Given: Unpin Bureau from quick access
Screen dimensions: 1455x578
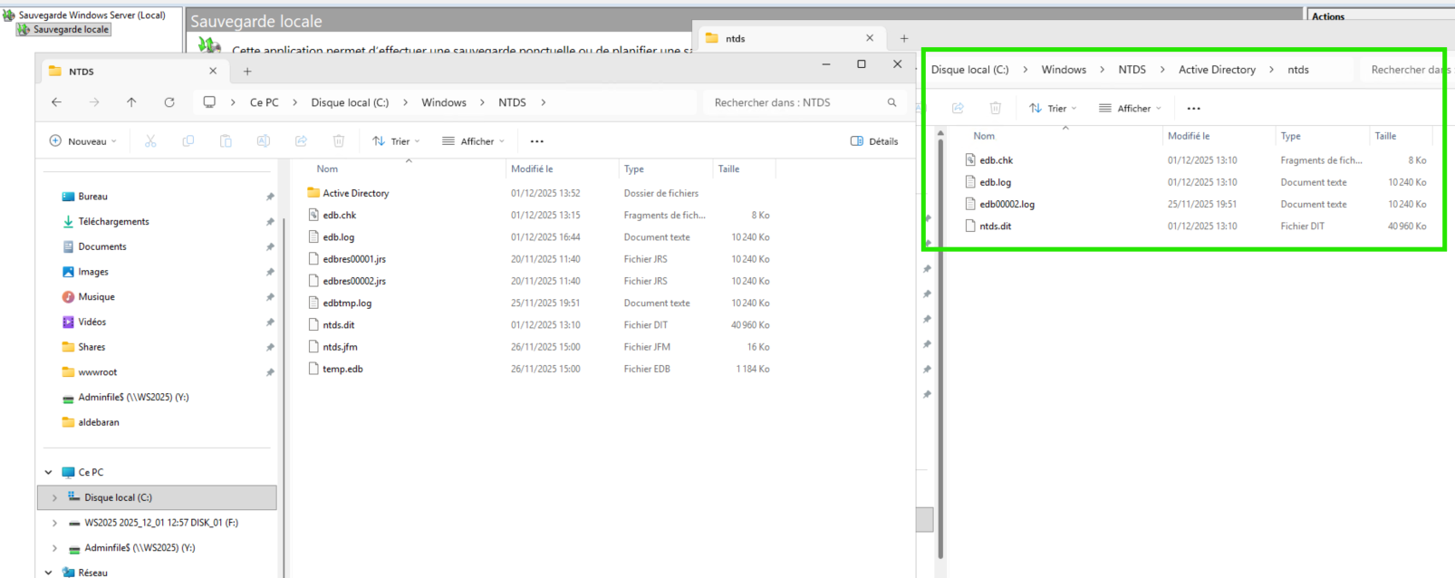Looking at the screenshot, I should 270,197.
